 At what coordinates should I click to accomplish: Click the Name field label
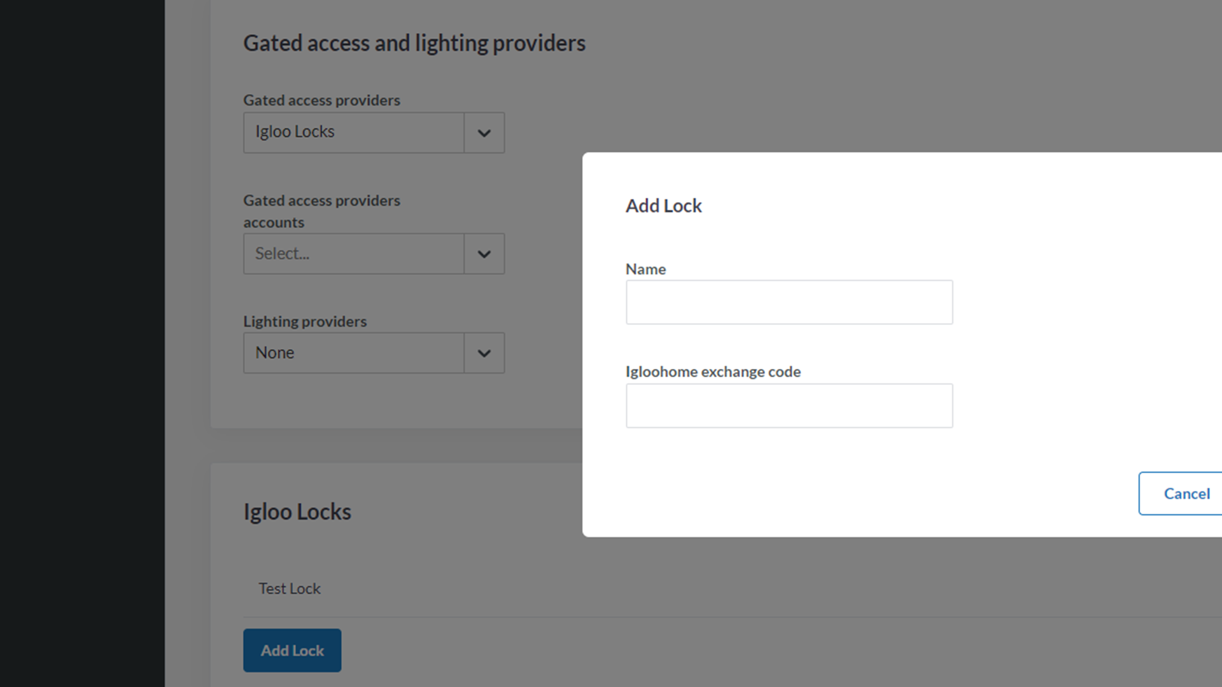[645, 269]
